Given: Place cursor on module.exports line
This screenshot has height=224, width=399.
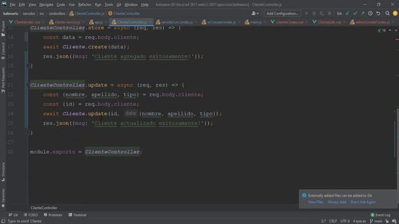Looking at the screenshot, I should [86, 152].
